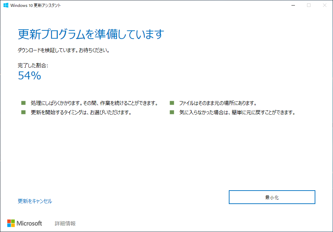Viewport: 333px width, 232px height.
Task: Click the 更新をキャンセル link
Action: (35, 201)
